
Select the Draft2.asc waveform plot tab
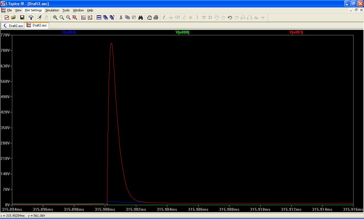tap(37, 25)
